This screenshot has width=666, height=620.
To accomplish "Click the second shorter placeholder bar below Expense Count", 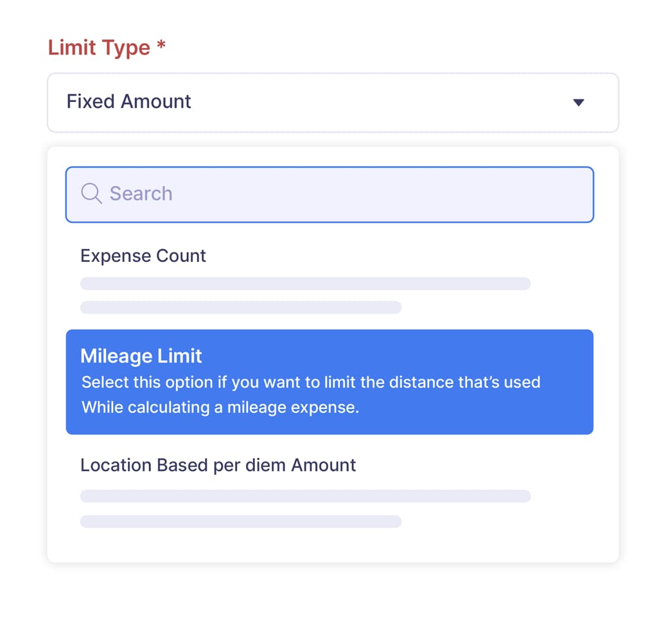I will [240, 307].
